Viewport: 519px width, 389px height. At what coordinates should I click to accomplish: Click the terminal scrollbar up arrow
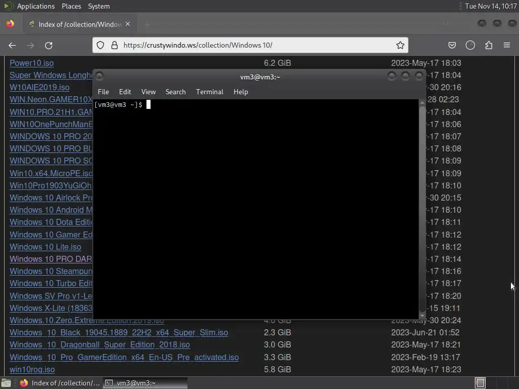[x=422, y=103]
